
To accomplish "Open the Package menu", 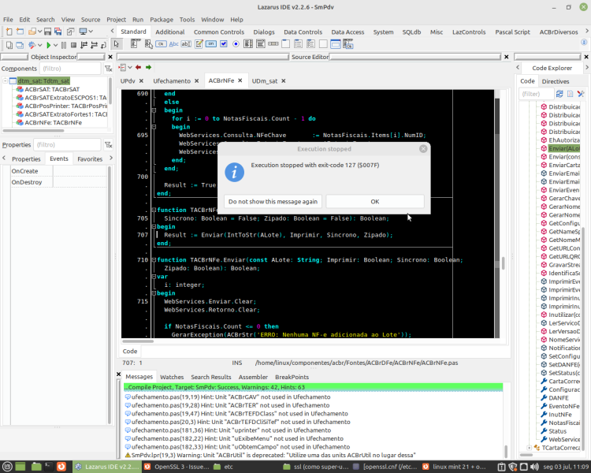I will point(162,20).
